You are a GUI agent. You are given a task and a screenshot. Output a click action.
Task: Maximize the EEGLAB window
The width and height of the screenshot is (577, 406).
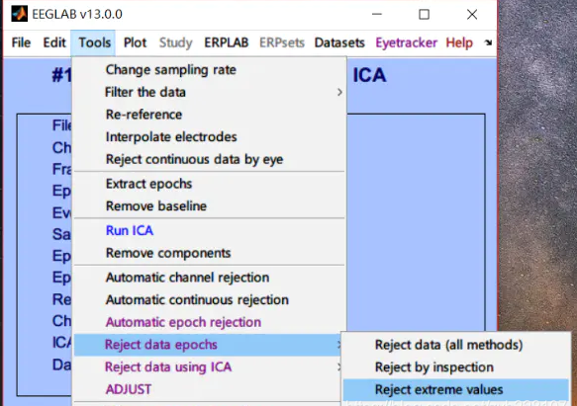click(x=424, y=15)
